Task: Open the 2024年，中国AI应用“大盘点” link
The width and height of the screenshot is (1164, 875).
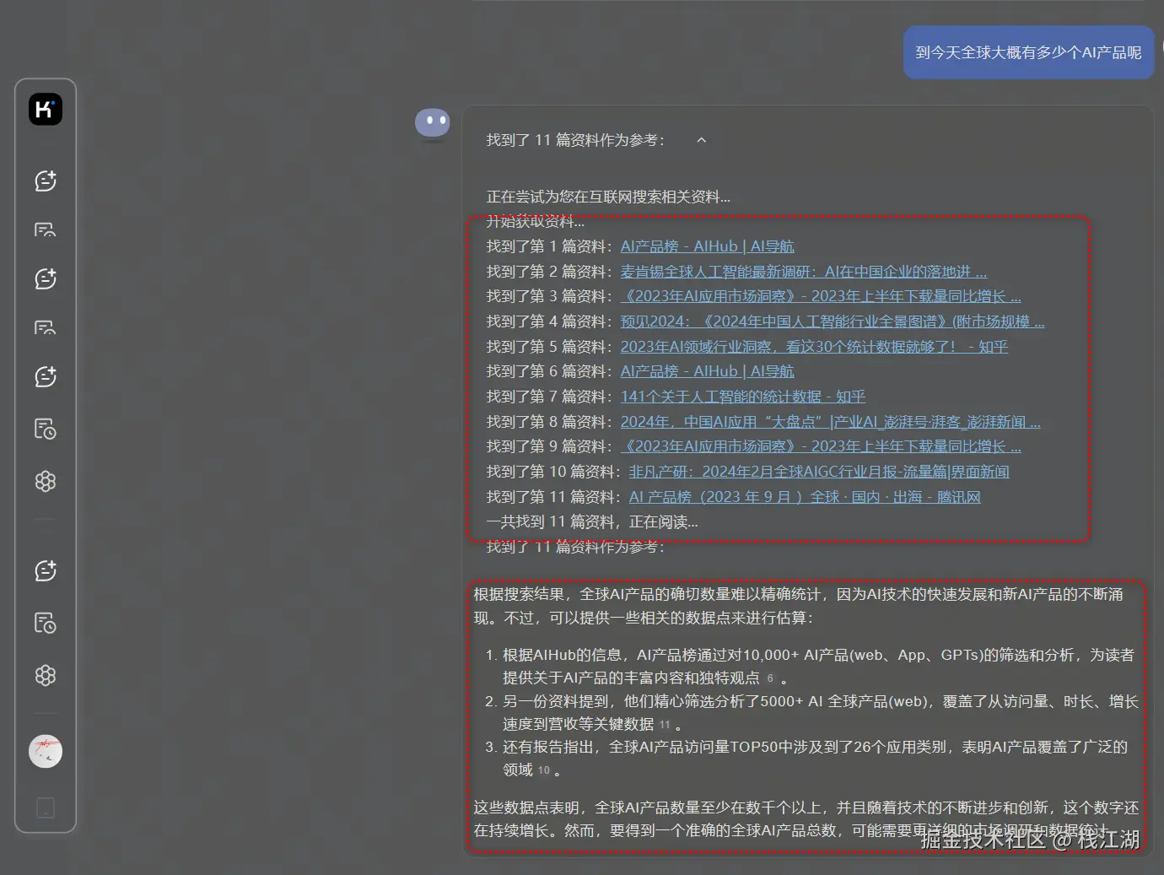Action: [x=830, y=422]
